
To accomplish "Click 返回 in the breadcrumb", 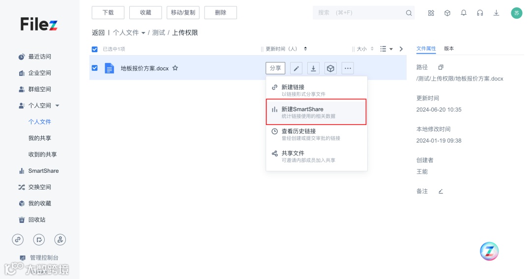I will [x=98, y=32].
